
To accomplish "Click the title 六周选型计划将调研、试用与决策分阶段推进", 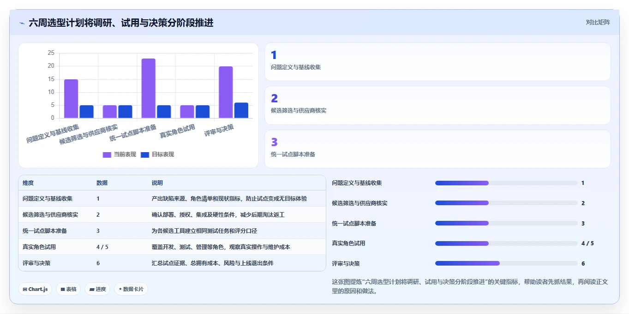I will point(121,23).
